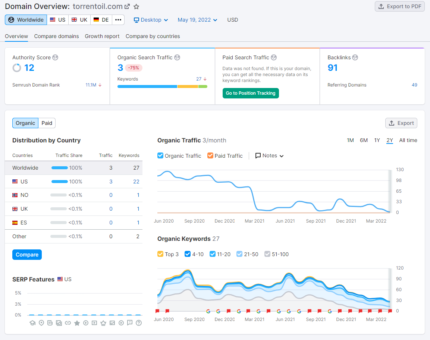Viewport: 430px width, 340px height.
Task: Select the location pin SERP feature icon
Action: pyautogui.click(x=41, y=323)
